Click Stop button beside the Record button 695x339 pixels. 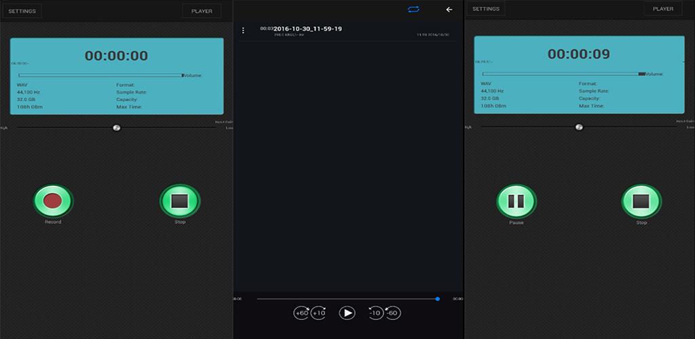(x=180, y=201)
